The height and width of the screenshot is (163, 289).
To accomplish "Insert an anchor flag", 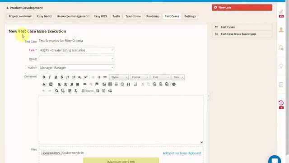I will coord(97,84).
